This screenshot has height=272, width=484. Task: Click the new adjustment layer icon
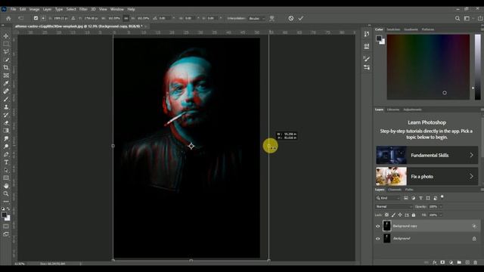click(x=451, y=262)
